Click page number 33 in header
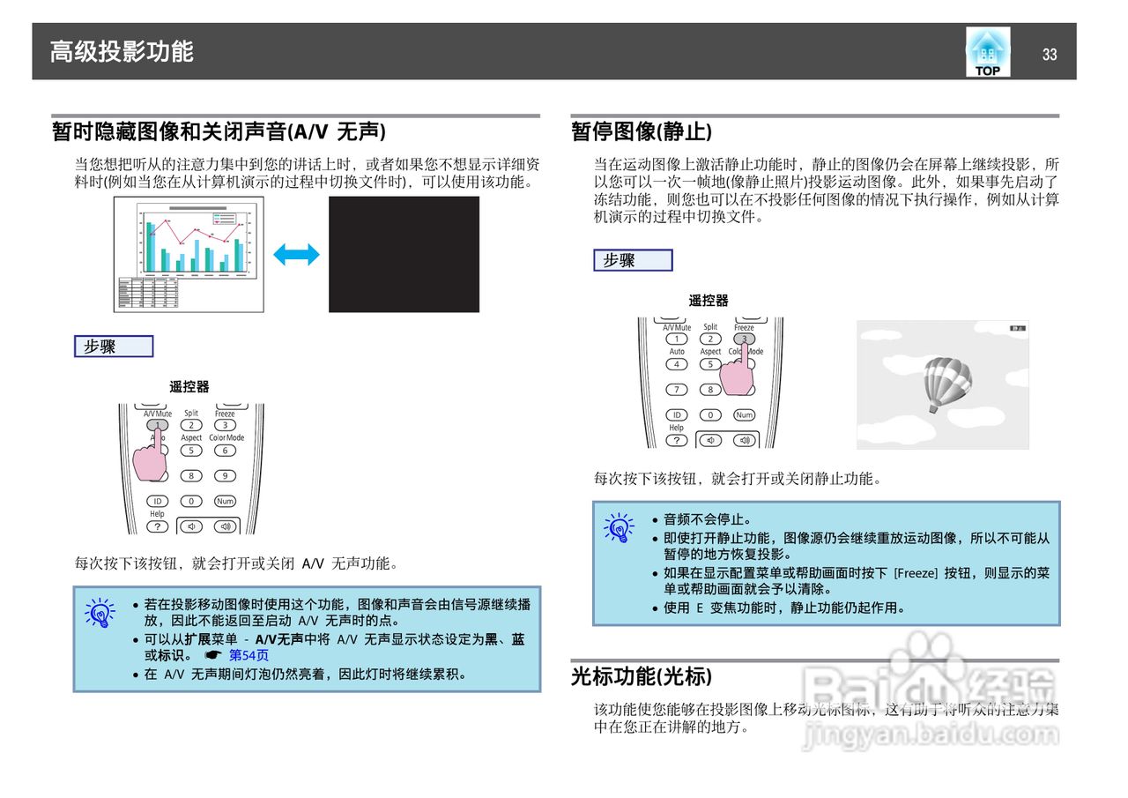Image resolution: width=1128 pixels, height=798 pixels. 1049,54
